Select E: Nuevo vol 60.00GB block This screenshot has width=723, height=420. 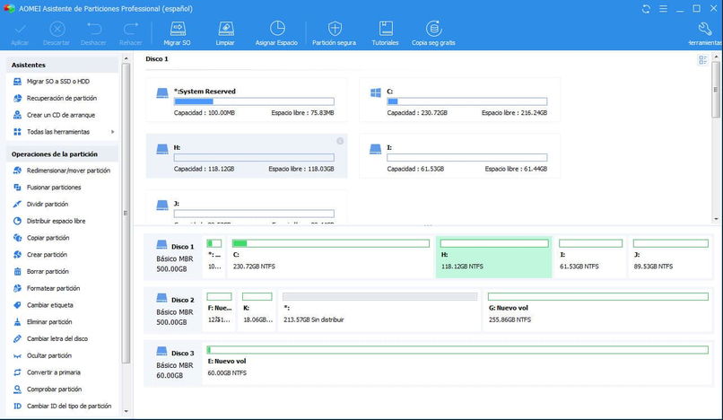point(457,363)
